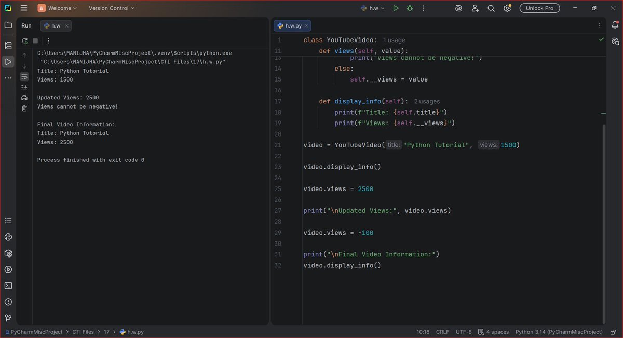The width and height of the screenshot is (623, 338).
Task: Click 'Process finished with exit code 0' text
Action: coord(91,160)
